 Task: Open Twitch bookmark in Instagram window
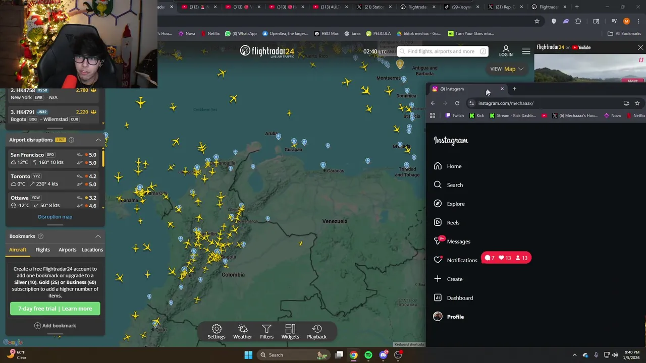(454, 115)
